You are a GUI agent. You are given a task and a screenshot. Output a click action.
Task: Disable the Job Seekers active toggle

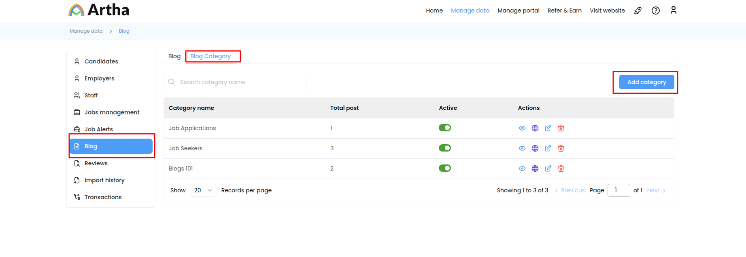click(445, 148)
